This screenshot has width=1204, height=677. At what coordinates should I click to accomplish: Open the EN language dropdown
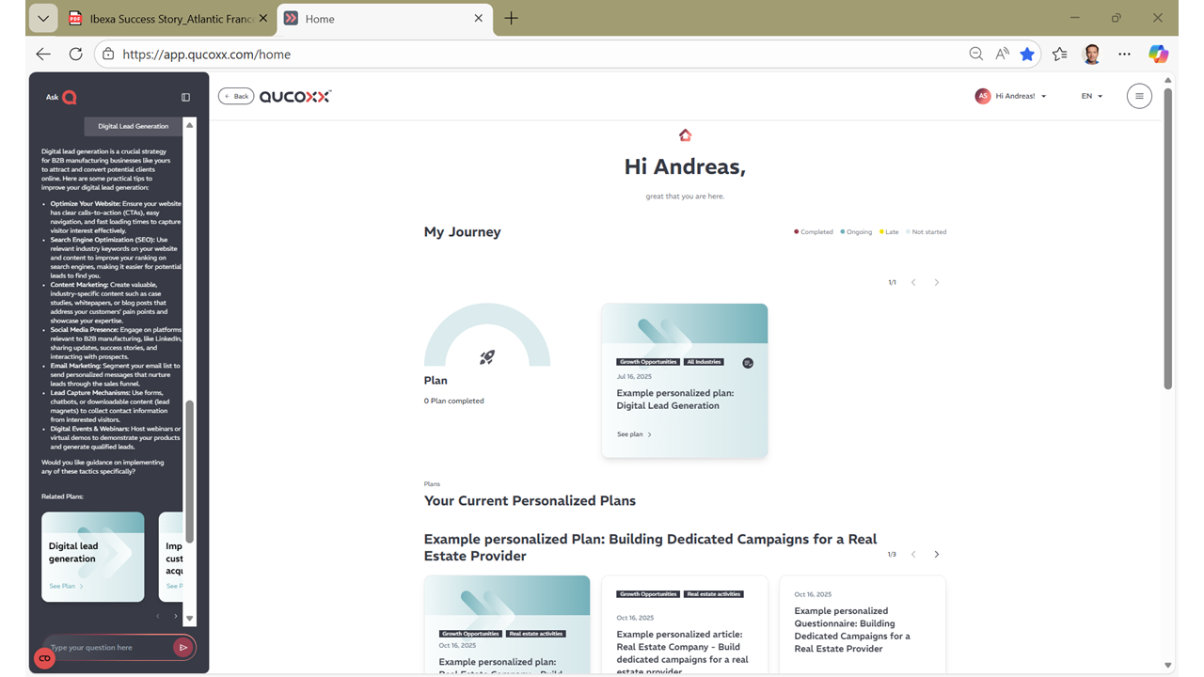(1091, 96)
